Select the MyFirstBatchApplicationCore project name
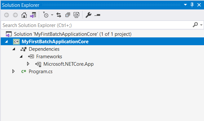The width and height of the screenshot is (204, 121). tap(55, 42)
